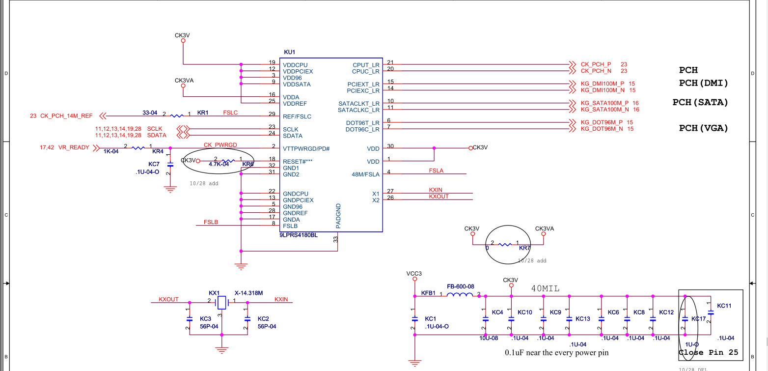Screen dimensions: 768x371
Task: Pick the KG_SATA100M_N net label
Action: click(604, 109)
